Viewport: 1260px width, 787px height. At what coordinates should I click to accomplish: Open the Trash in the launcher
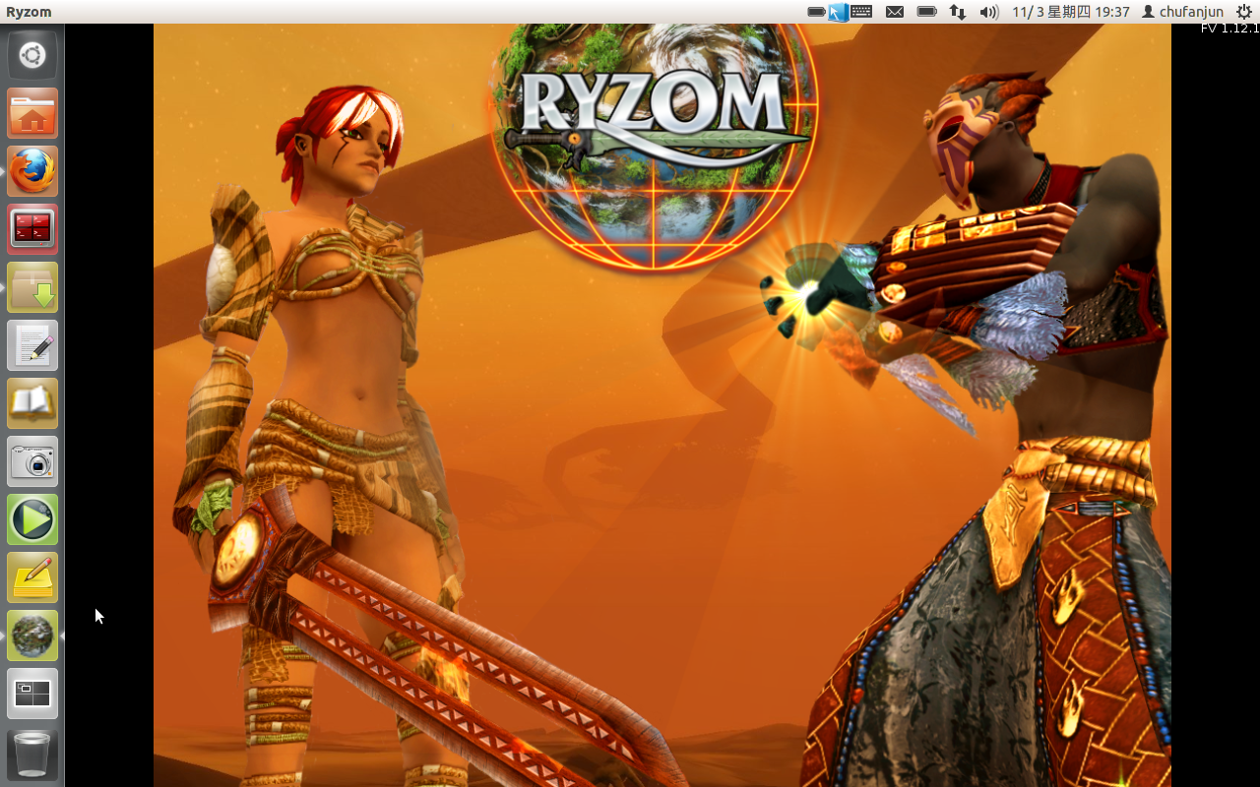click(32, 754)
